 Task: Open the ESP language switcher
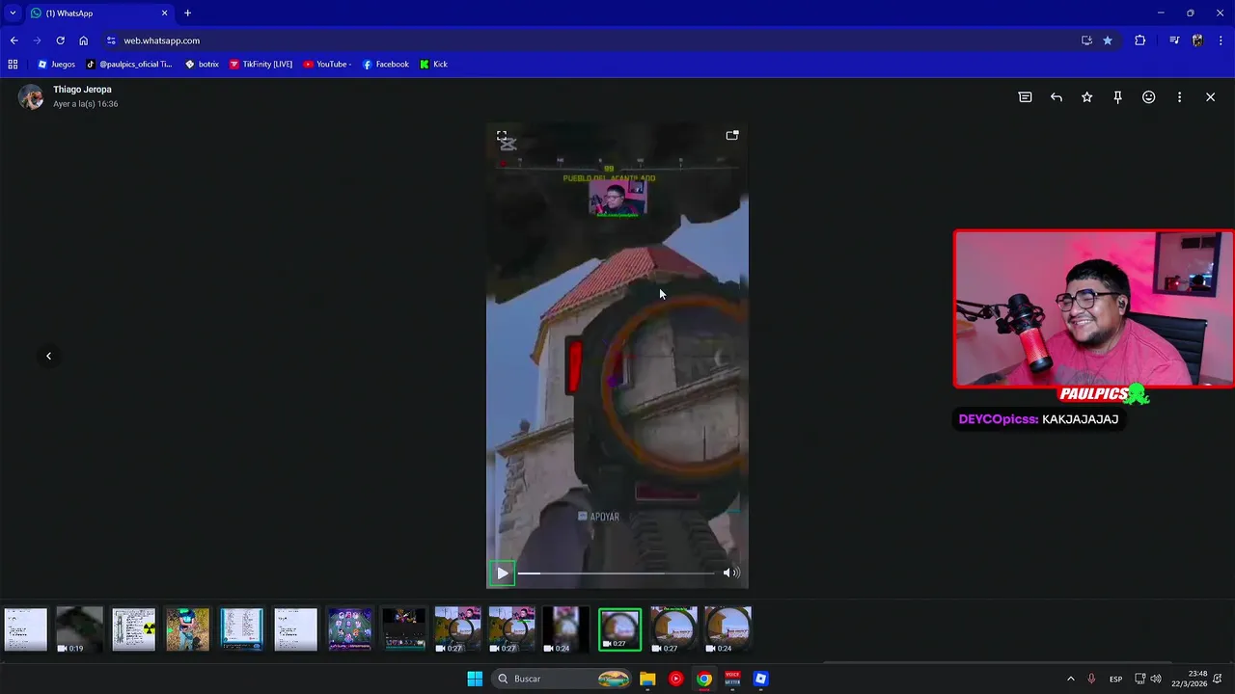point(1115,679)
